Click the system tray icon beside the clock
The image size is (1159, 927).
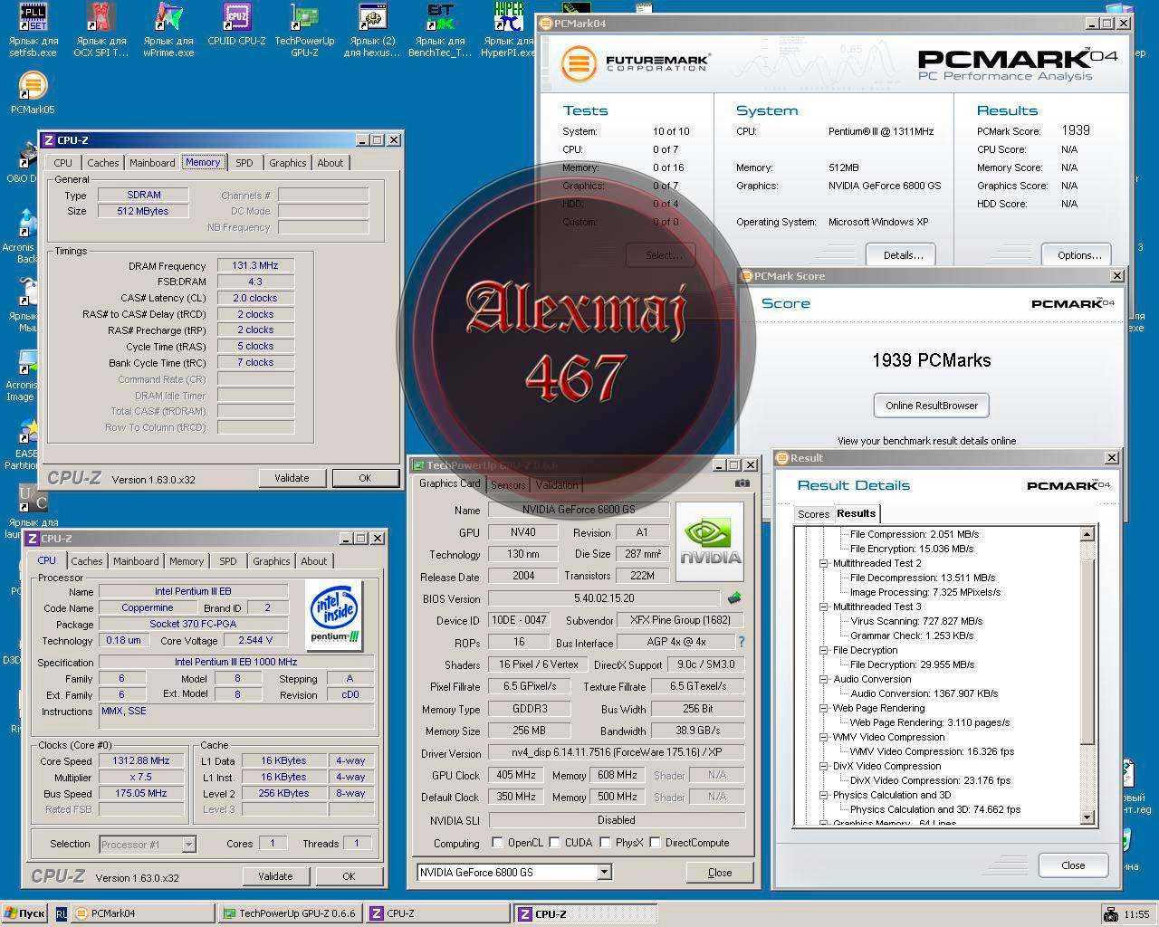coord(1110,914)
